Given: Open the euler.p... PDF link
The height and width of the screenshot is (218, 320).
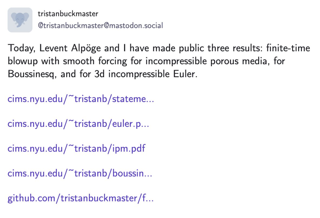Looking at the screenshot, I should pos(78,124).
